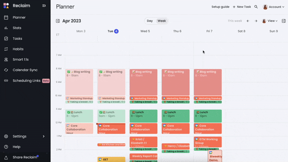Open Smart 1:1s in the sidebar

tap(21, 59)
